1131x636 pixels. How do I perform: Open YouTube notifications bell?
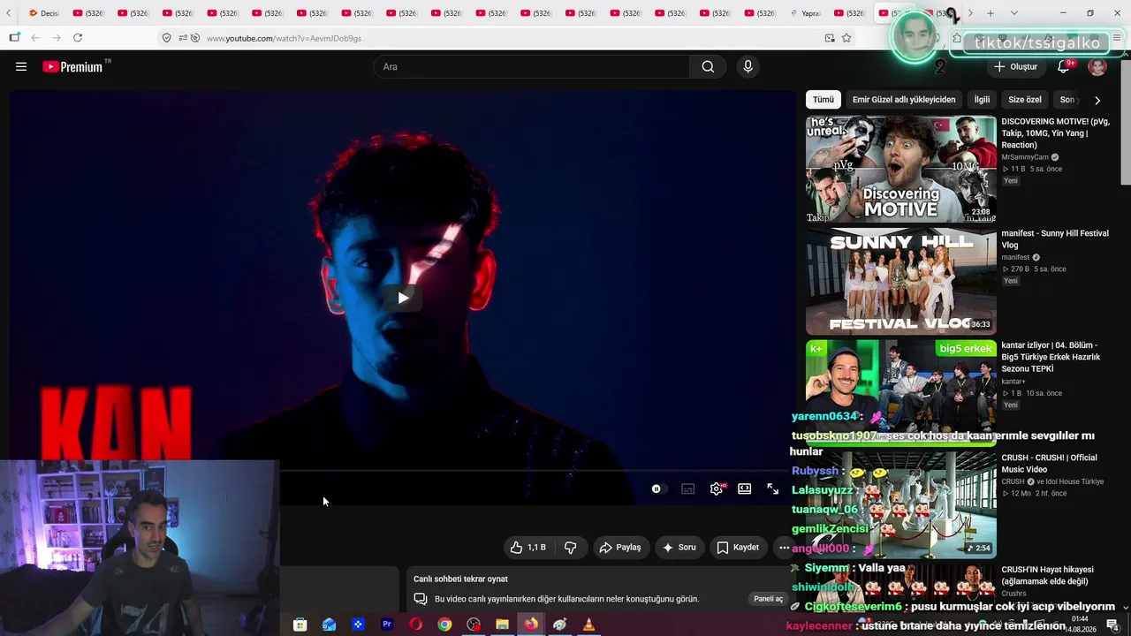tap(1064, 67)
